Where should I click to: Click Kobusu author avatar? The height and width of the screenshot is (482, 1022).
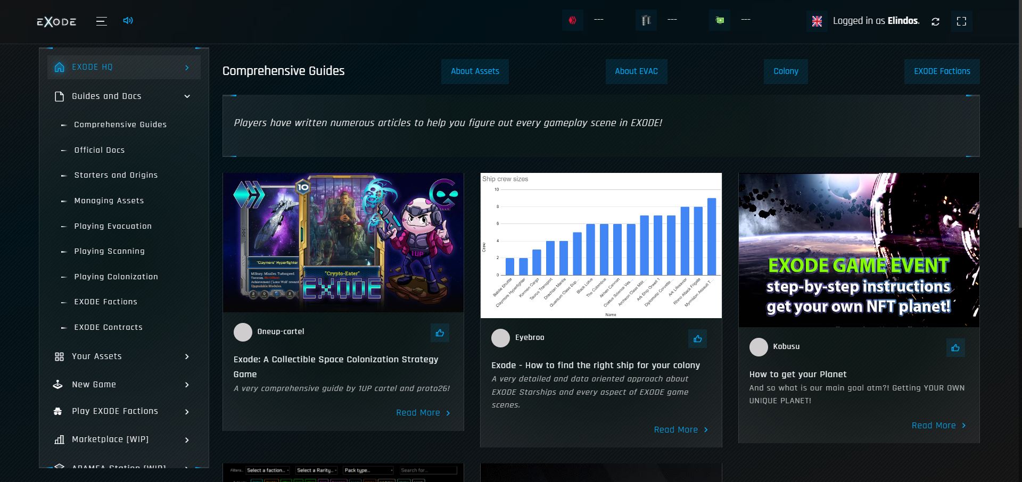click(759, 347)
